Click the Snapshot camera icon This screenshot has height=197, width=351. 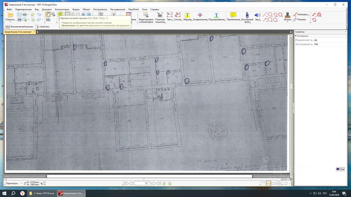point(48,20)
